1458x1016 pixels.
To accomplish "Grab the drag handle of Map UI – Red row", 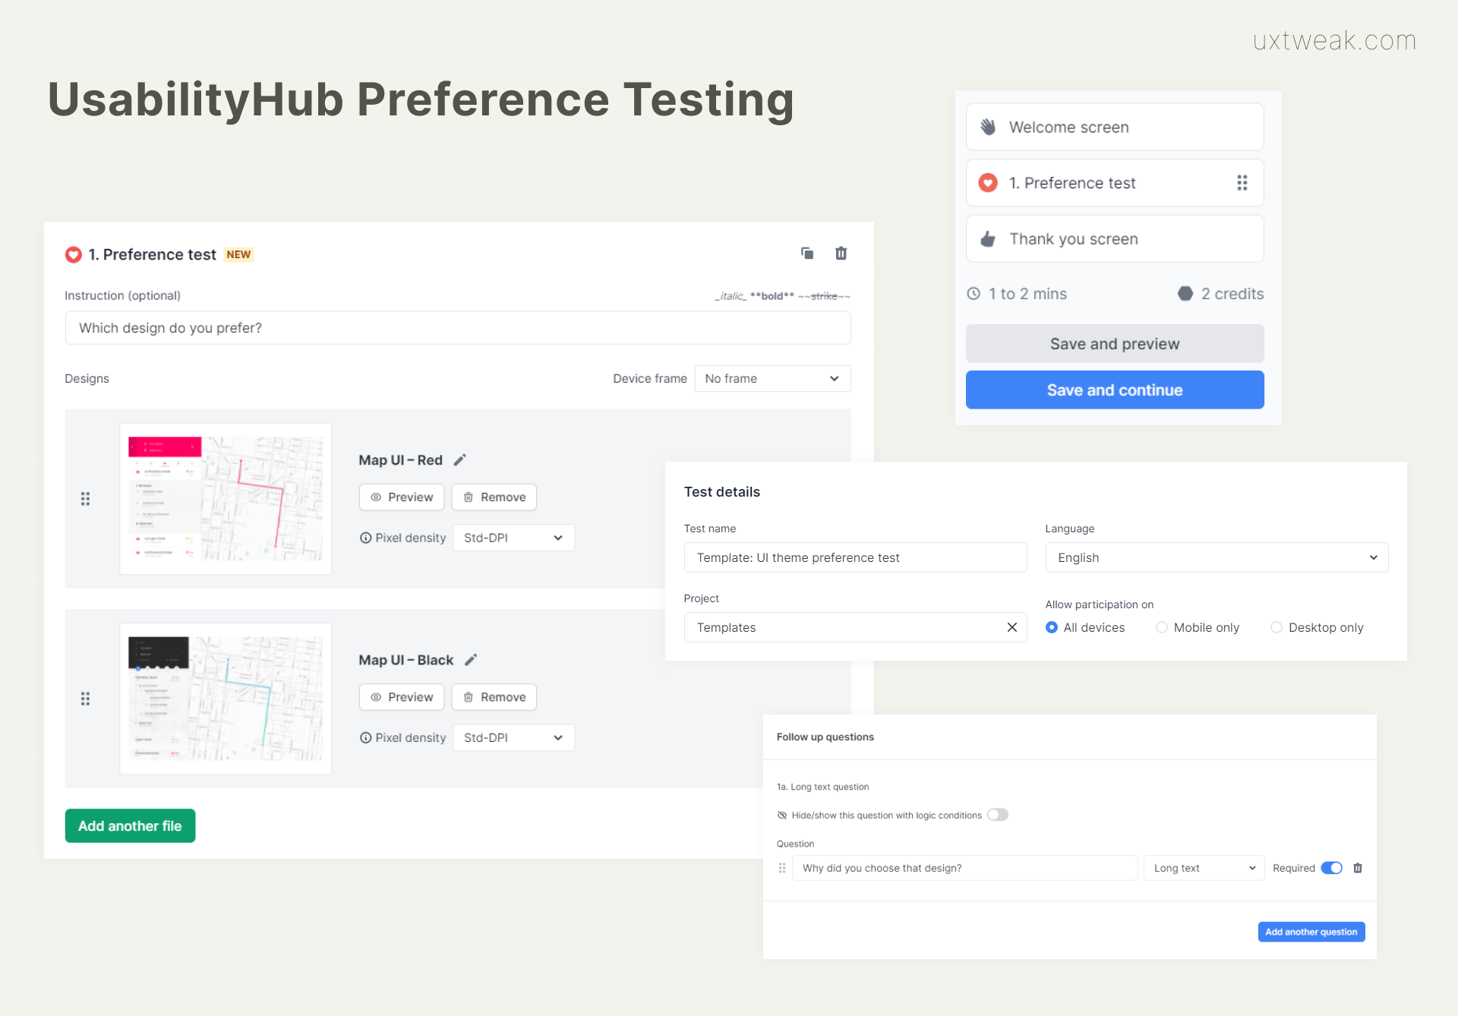I will [x=85, y=499].
